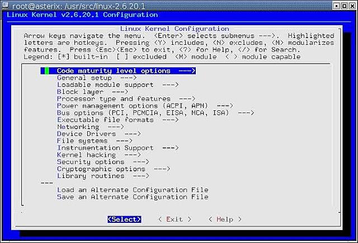Close the root@asterix terminal window
358x243 pixels.
[x=352, y=6]
